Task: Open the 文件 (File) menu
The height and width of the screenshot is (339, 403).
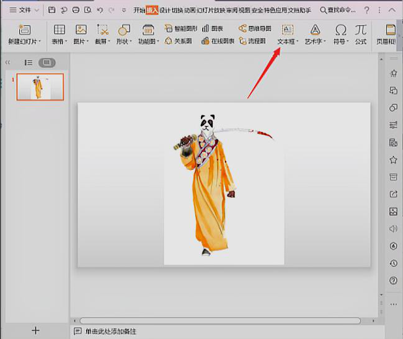Action: [24, 11]
